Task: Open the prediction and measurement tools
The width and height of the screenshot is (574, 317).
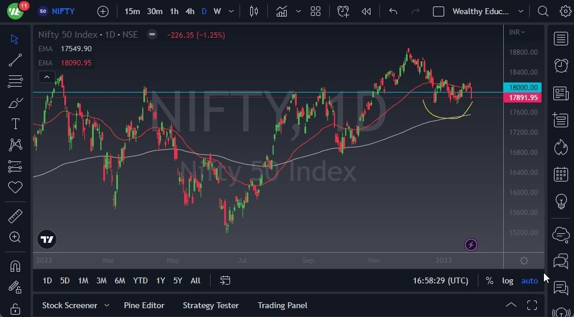Action: coord(15,166)
